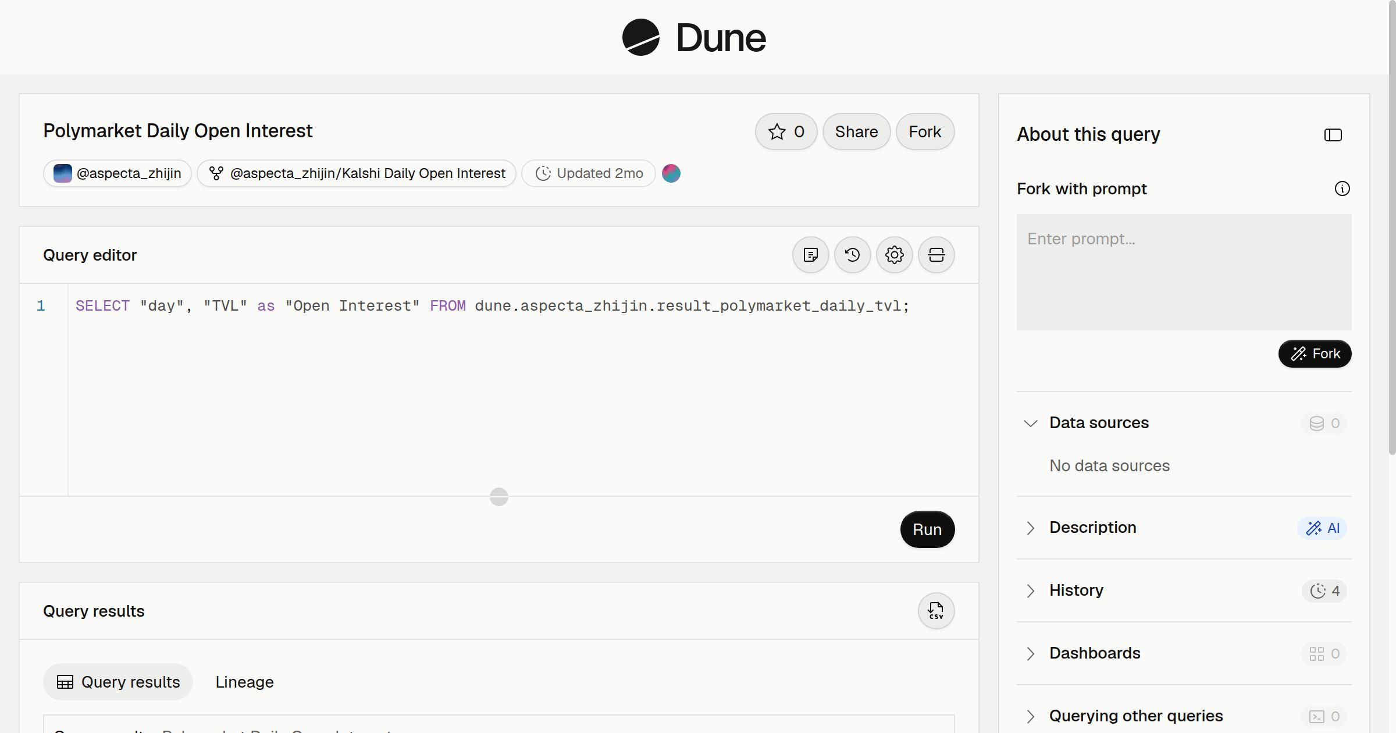
Task: Switch to the Lineage tab
Action: point(244,682)
